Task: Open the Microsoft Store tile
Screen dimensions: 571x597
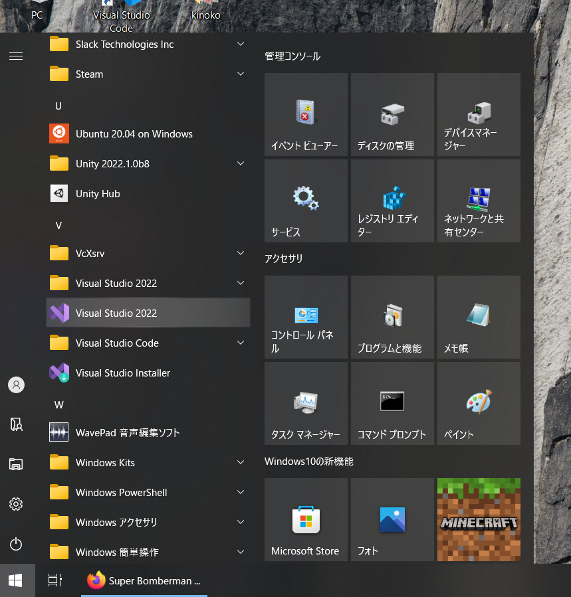Action: pyautogui.click(x=306, y=520)
